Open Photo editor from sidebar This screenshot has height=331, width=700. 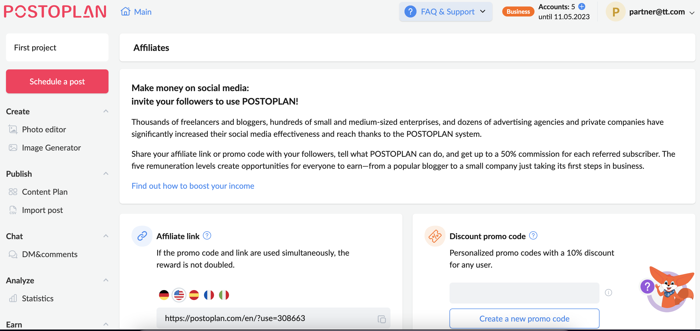click(x=44, y=129)
